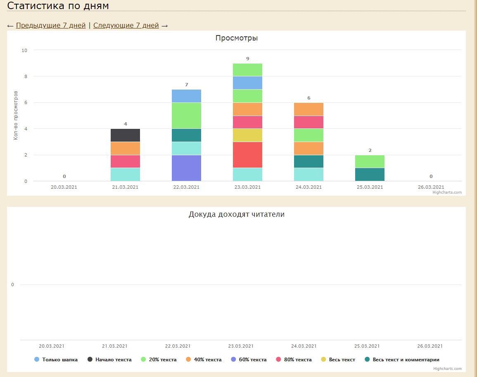
Task: Click Highcharts.com credit under Просмотры chart
Action: [447, 192]
